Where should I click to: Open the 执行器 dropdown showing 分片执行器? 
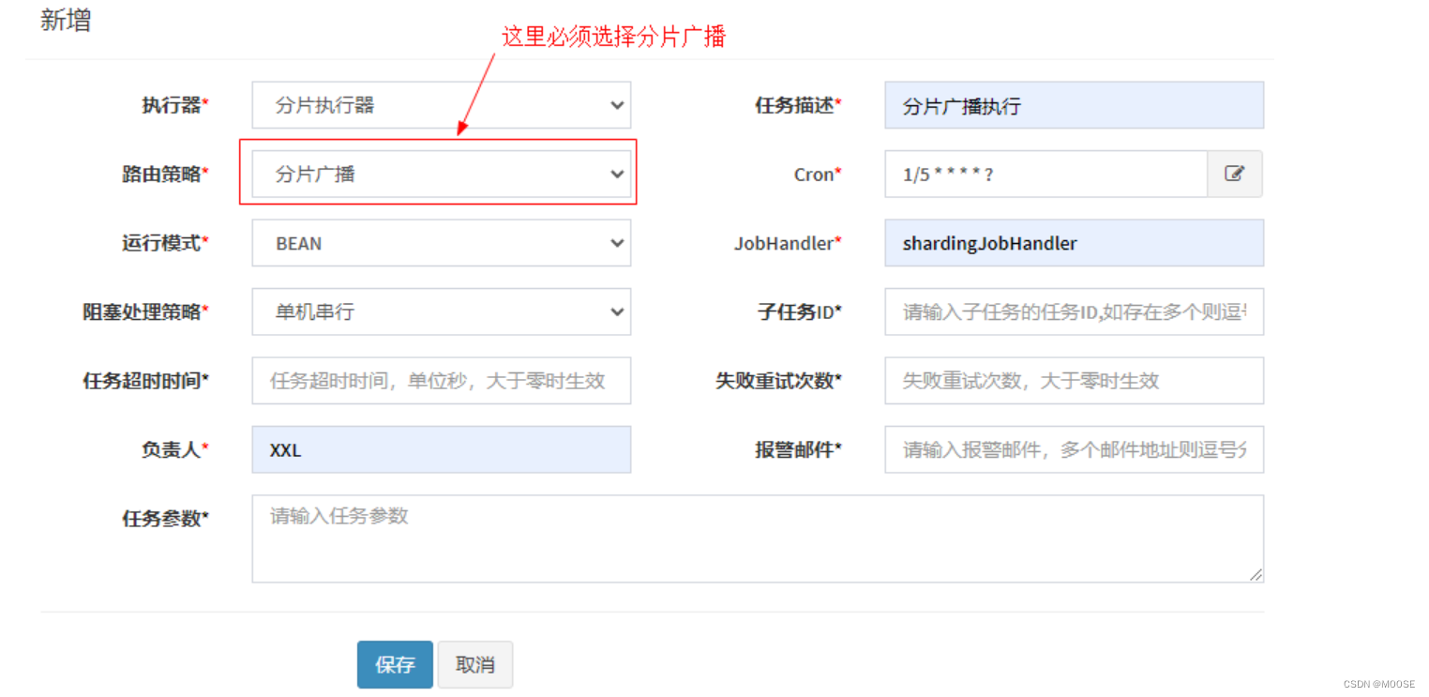click(441, 105)
